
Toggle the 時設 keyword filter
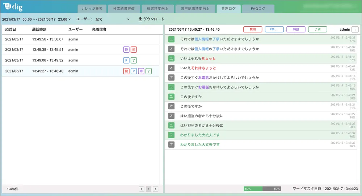pyautogui.click(x=296, y=29)
